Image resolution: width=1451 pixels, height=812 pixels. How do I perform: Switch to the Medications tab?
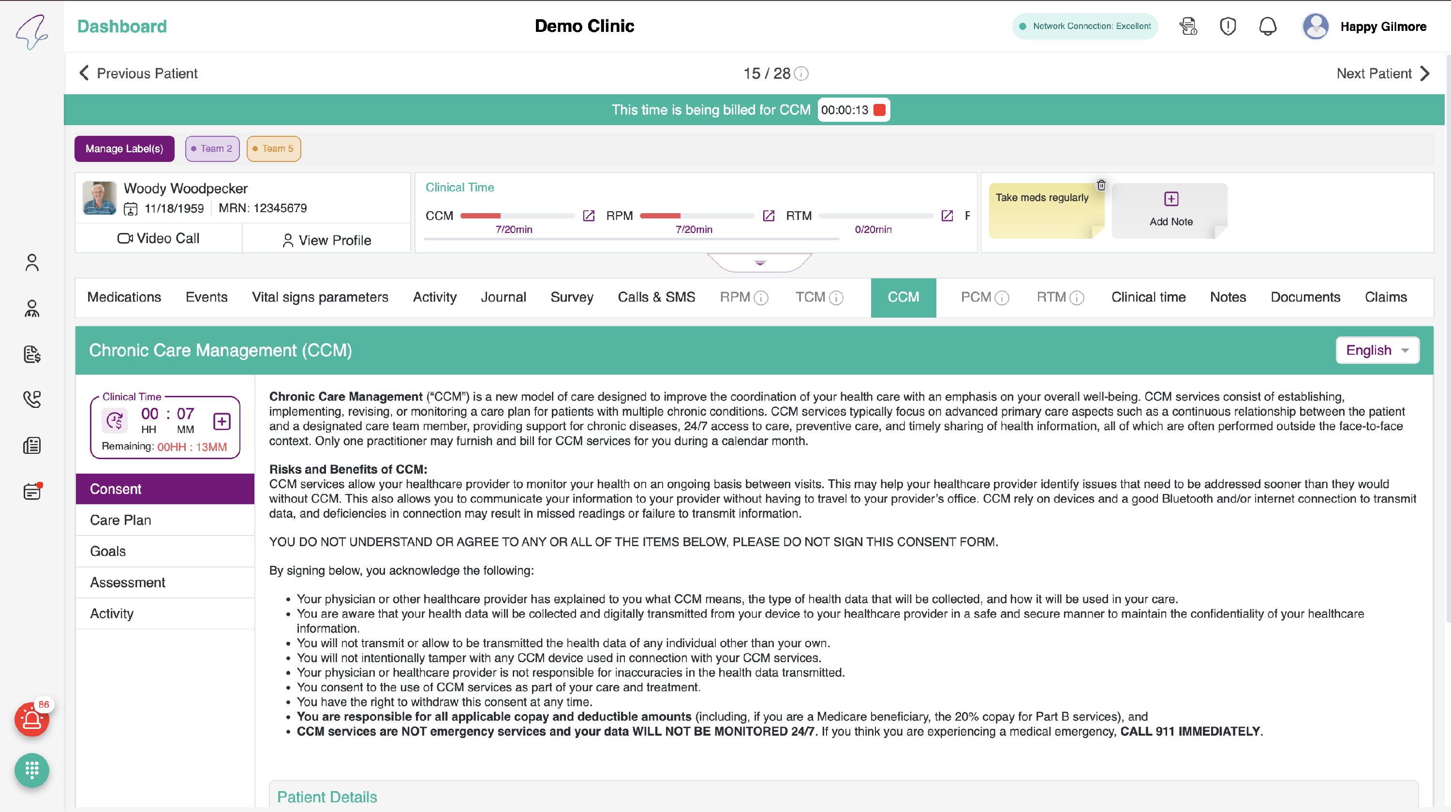tap(124, 297)
